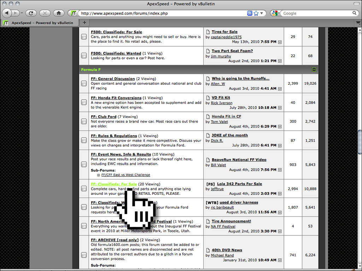
Task: Open F500: Classifieds: Wanted forum
Action: point(116,54)
